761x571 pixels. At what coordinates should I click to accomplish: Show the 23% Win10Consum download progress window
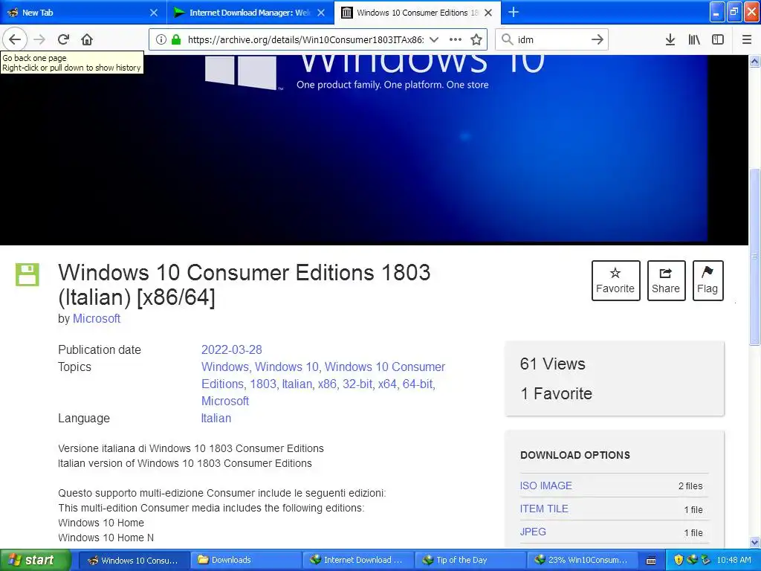point(581,560)
